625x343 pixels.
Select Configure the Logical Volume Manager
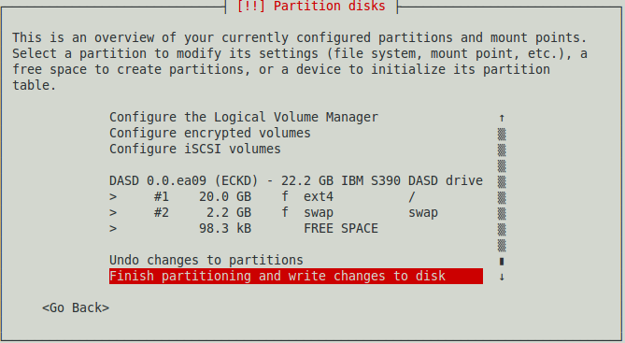244,117
